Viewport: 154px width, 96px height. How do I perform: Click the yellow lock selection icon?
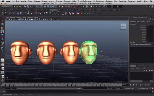pyautogui.click(x=59, y=6)
